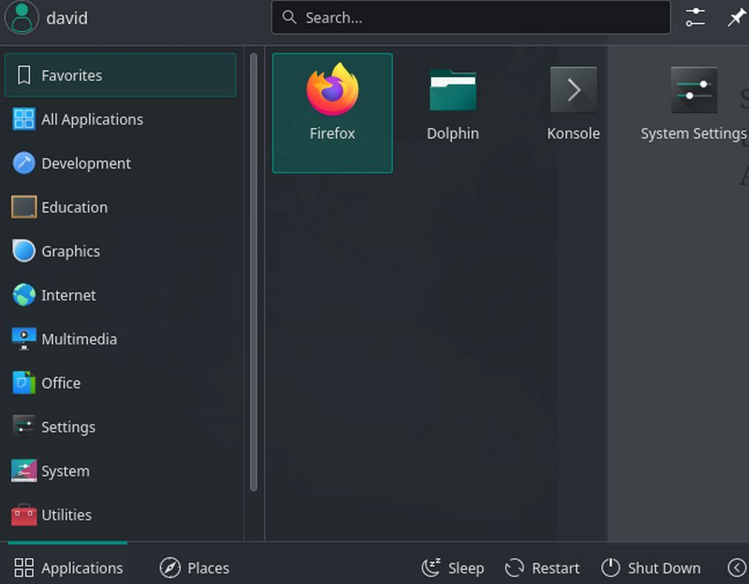This screenshot has height=584, width=749.
Task: Open the Development category
Action: click(120, 163)
